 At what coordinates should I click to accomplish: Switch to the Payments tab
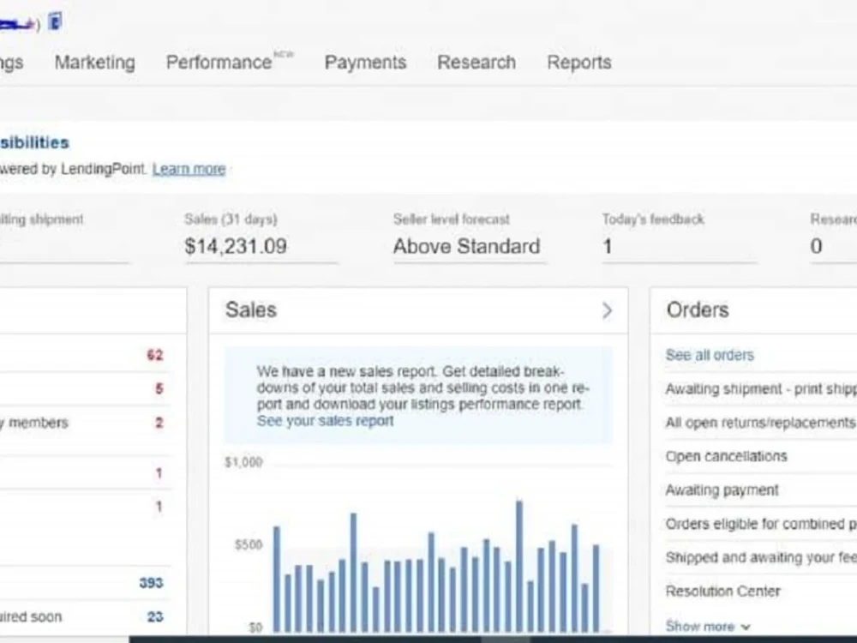[365, 63]
